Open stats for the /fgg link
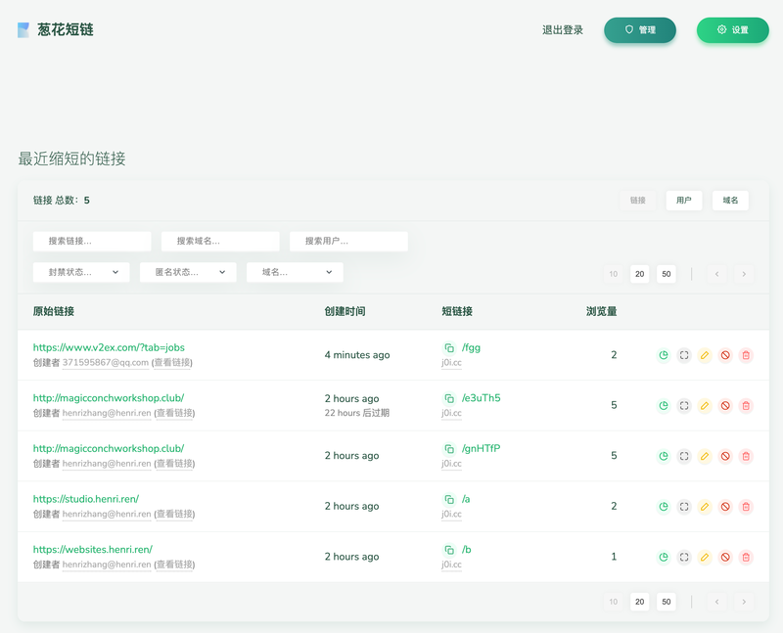The width and height of the screenshot is (783, 633). click(664, 355)
